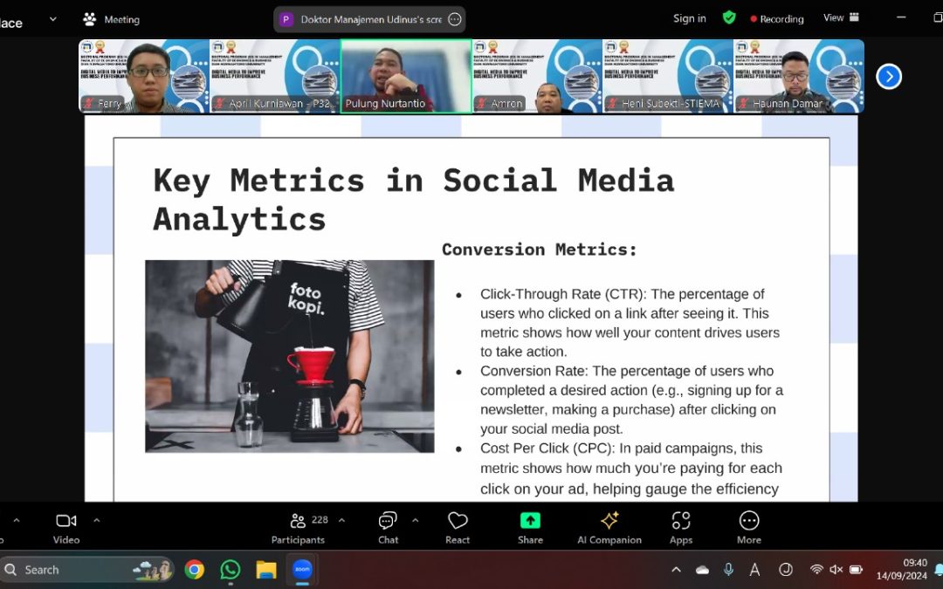
Task: Expand the Chat options arrow
Action: (415, 520)
